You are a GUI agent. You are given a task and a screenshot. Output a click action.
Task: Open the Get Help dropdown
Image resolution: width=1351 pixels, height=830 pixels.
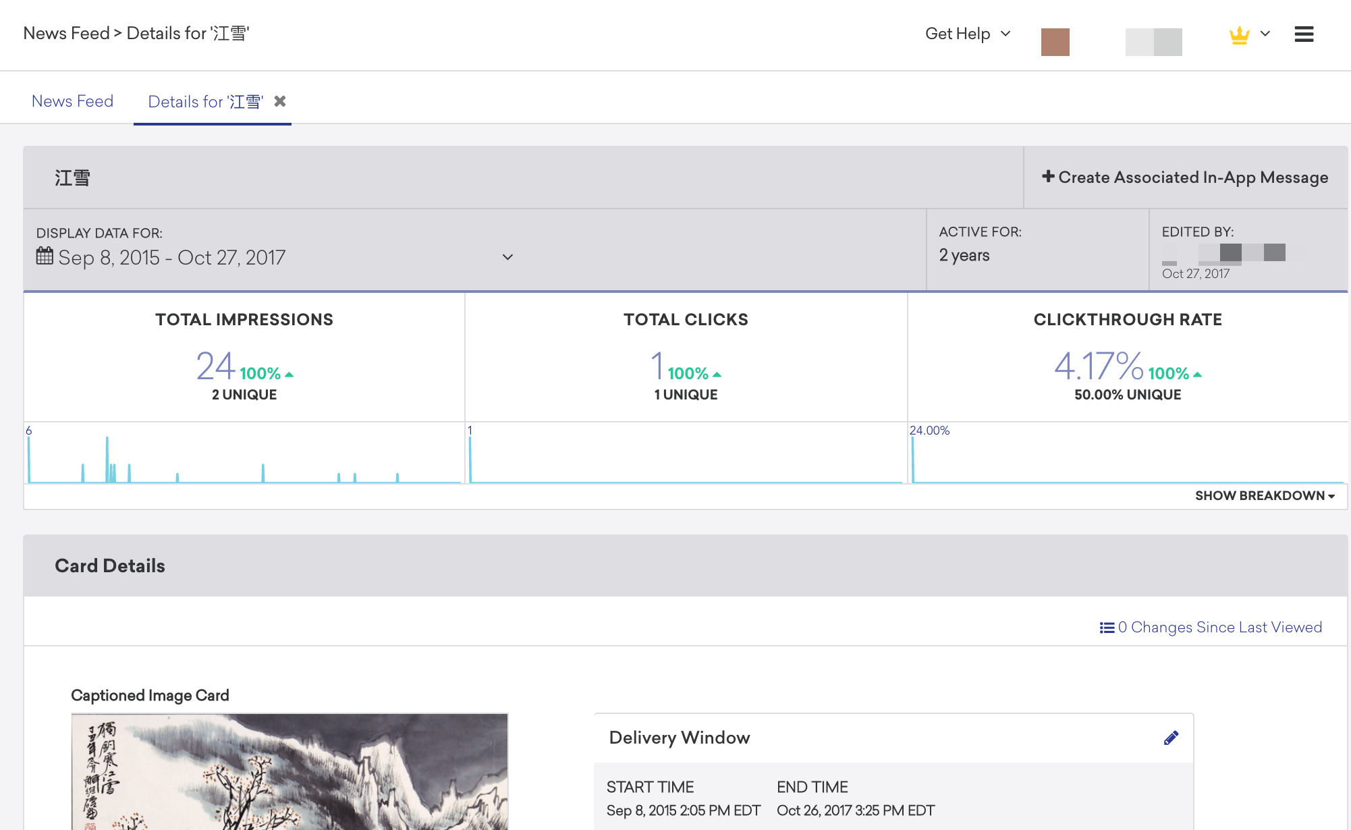coord(968,34)
